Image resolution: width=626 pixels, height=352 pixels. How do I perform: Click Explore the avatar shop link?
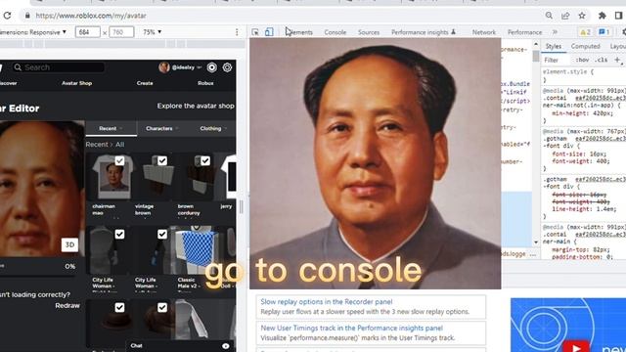(x=196, y=106)
